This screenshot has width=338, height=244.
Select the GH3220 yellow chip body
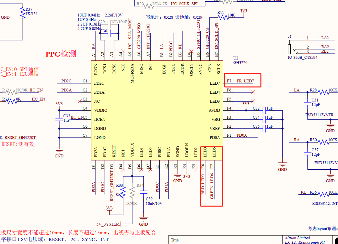[157, 110]
